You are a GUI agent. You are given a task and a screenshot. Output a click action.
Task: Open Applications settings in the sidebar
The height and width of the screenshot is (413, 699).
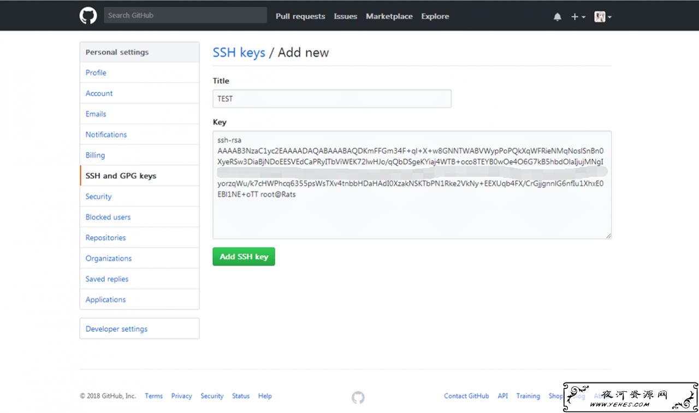coord(139,299)
